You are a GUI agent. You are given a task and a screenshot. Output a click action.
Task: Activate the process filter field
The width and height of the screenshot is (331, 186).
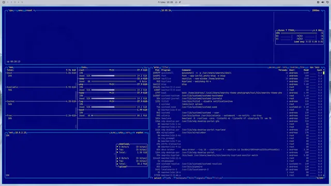point(165,67)
